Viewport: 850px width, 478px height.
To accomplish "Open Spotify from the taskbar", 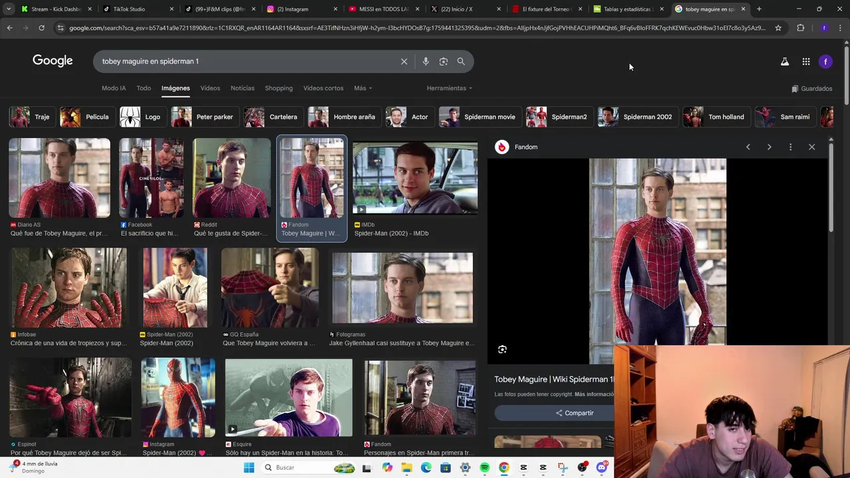I will coord(485,467).
